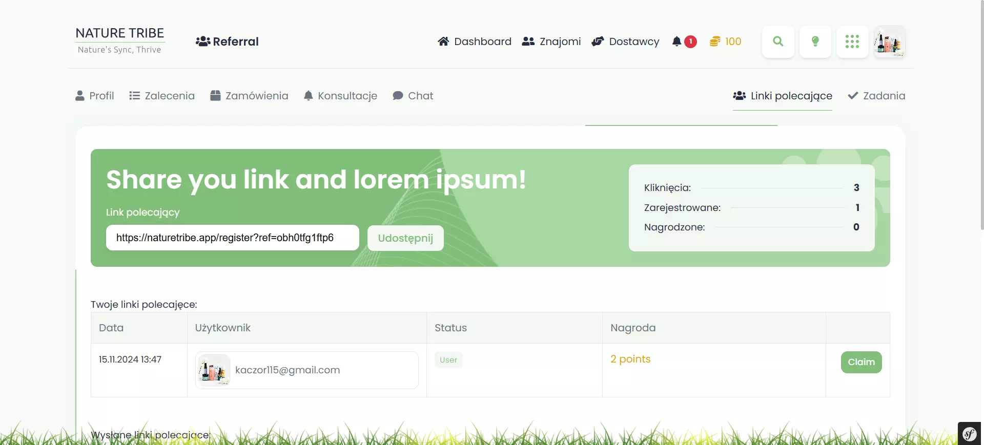Click the NATURE TRIBE logo

[x=120, y=40]
